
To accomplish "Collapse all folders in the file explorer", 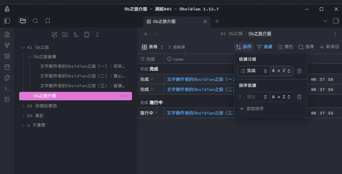I will [x=97, y=35].
